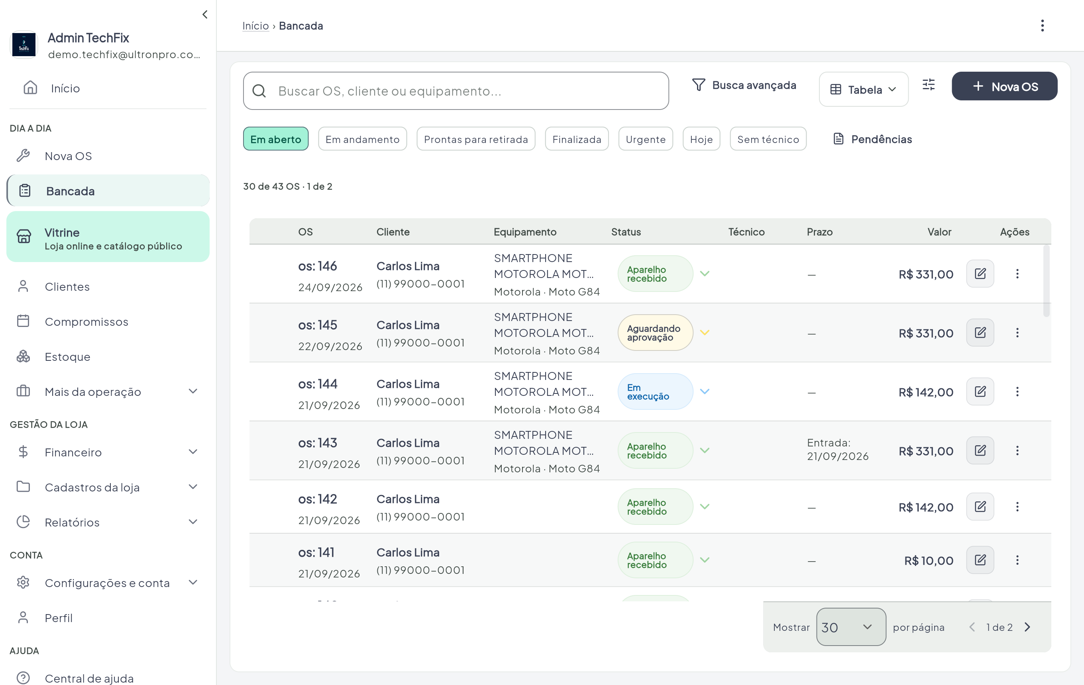Focus the Buscar OS search field
This screenshot has height=685, width=1084.
pos(456,90)
